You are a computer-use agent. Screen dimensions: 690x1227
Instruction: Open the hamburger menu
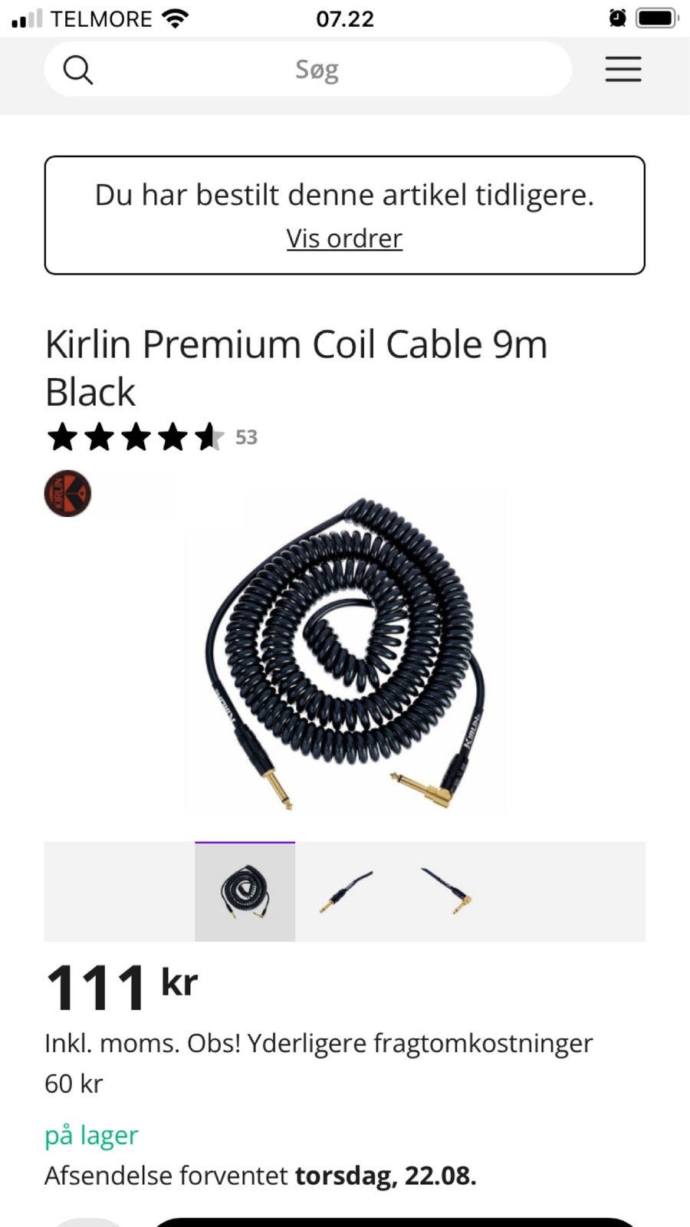tap(623, 69)
